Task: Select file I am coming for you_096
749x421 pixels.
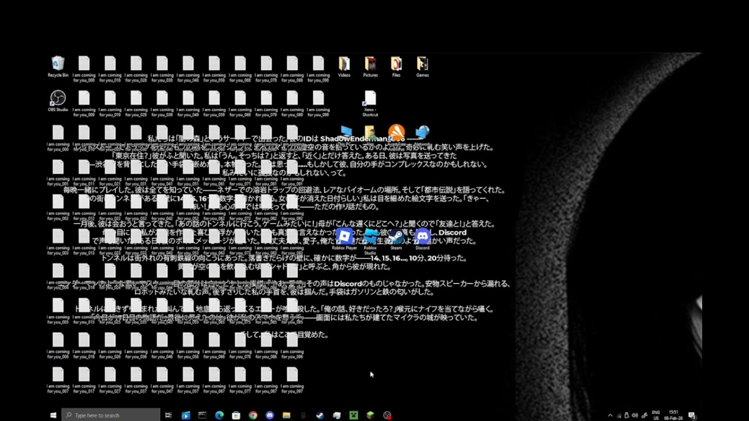Action: coord(293,346)
